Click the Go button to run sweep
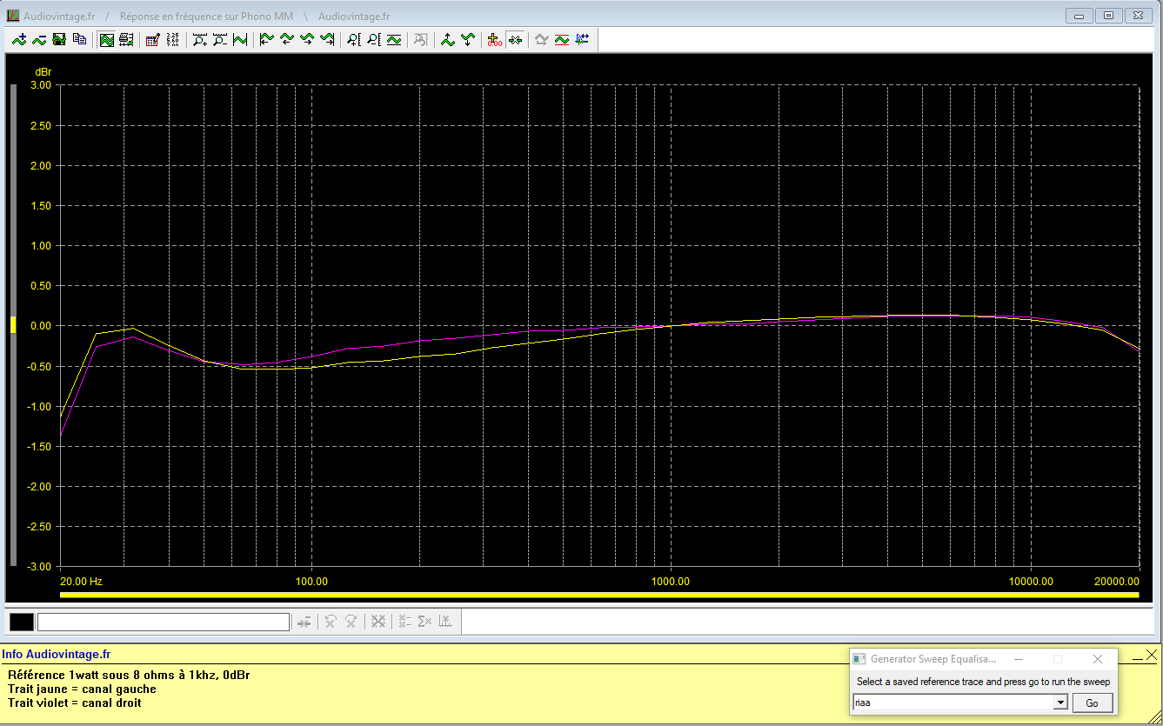The width and height of the screenshot is (1163, 726). coord(1092,703)
